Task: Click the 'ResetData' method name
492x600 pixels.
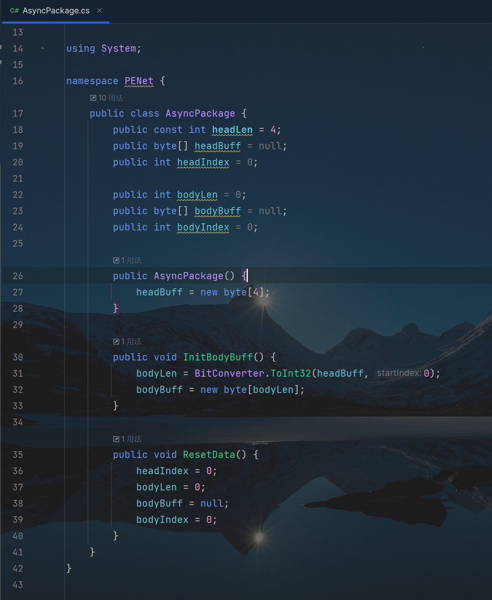Action: [x=209, y=455]
